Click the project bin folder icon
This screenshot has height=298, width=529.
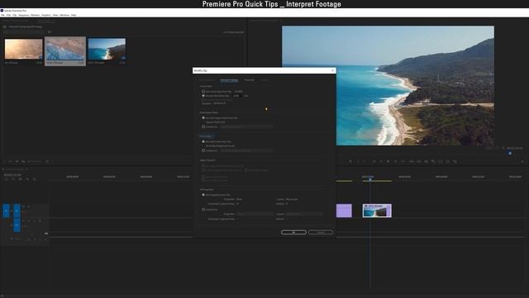(5, 26)
